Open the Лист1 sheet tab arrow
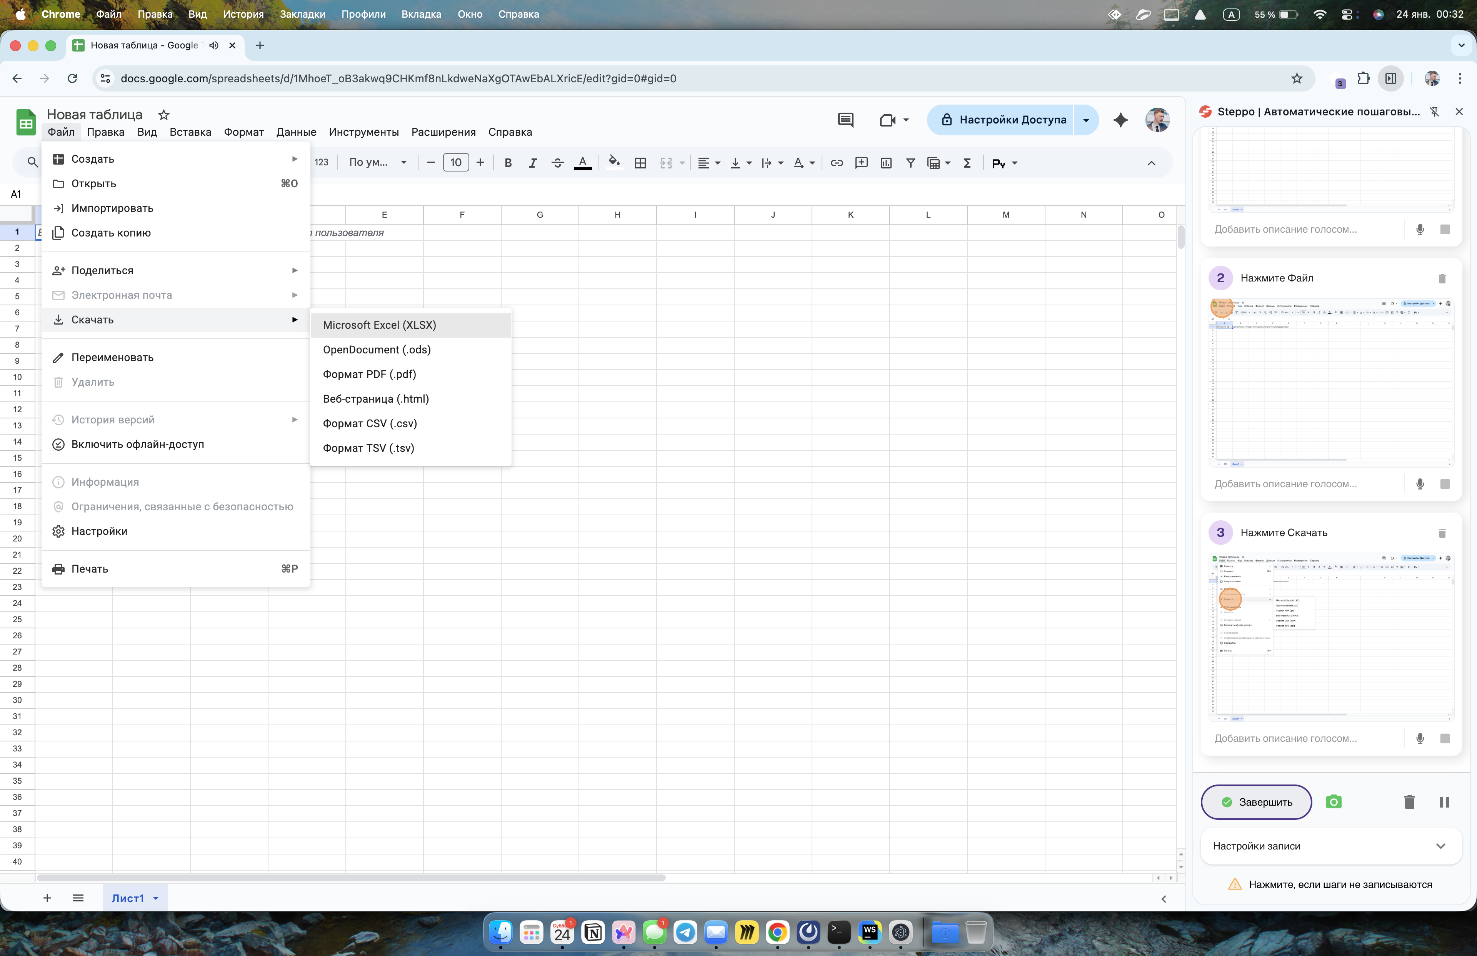The image size is (1477, 956). point(156,898)
